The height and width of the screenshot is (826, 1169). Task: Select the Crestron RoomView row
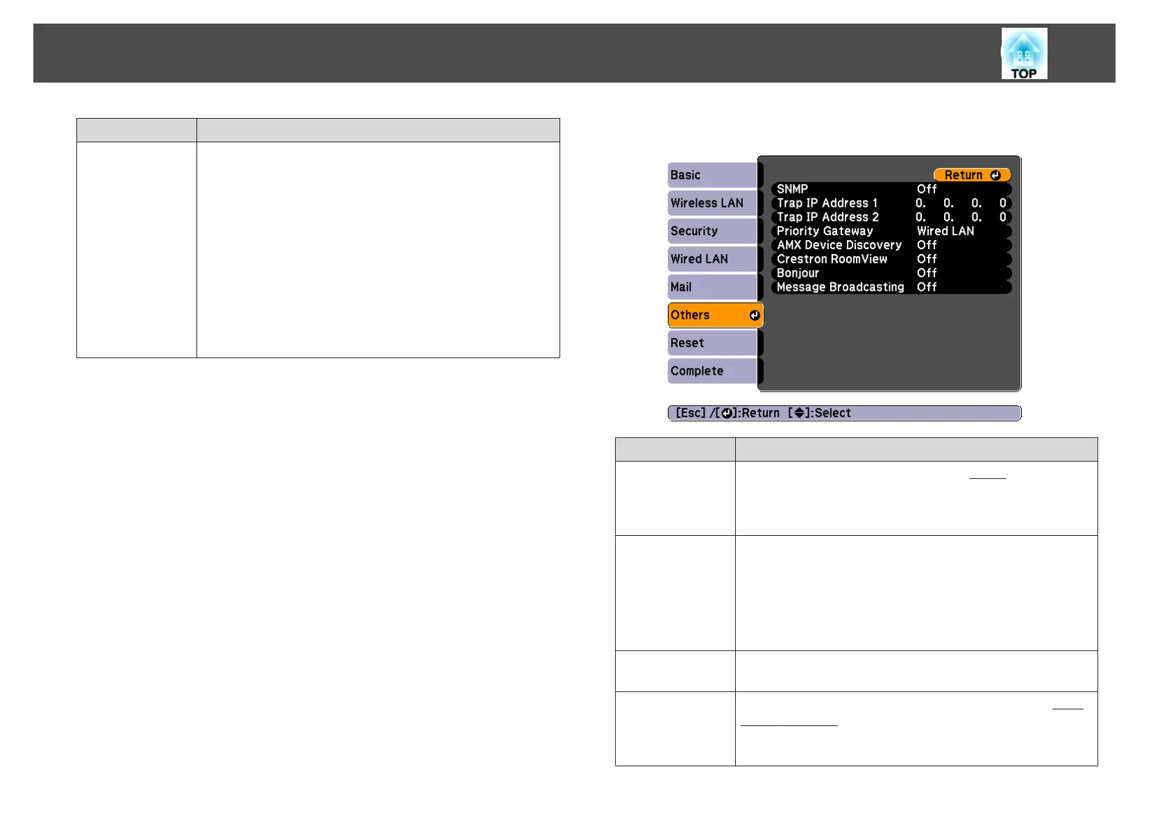click(x=891, y=259)
